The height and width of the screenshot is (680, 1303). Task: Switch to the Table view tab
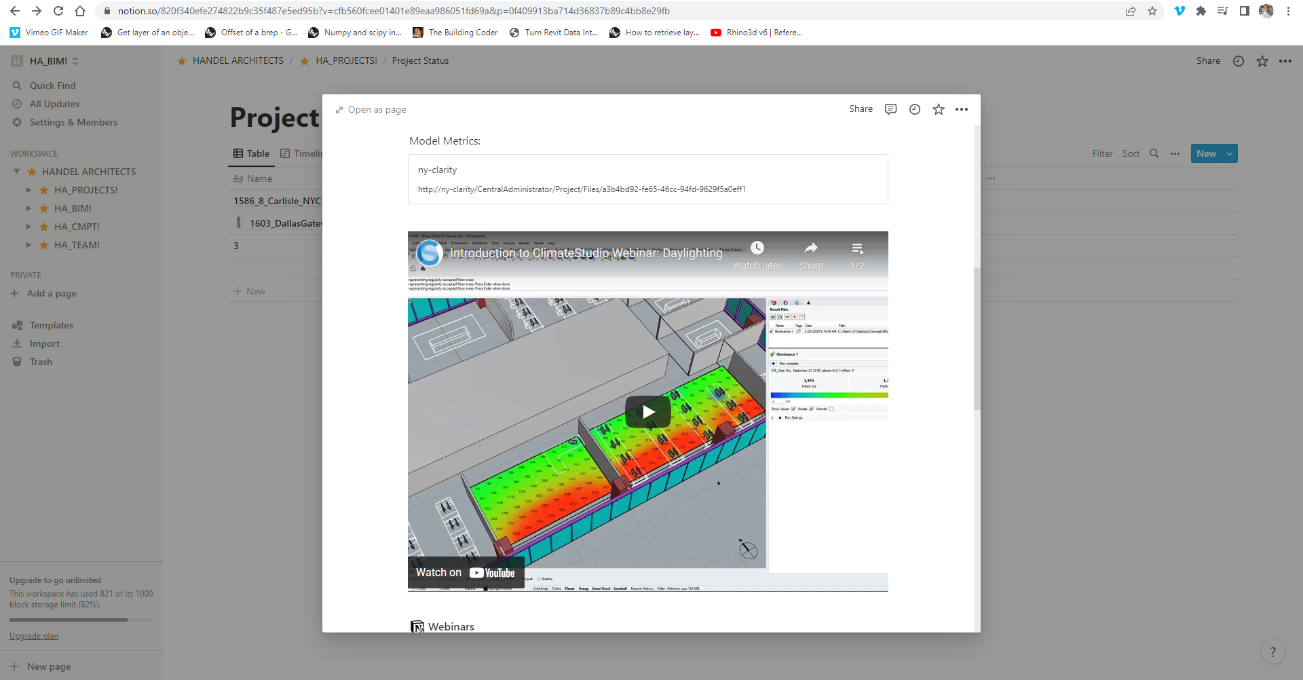pyautogui.click(x=252, y=153)
